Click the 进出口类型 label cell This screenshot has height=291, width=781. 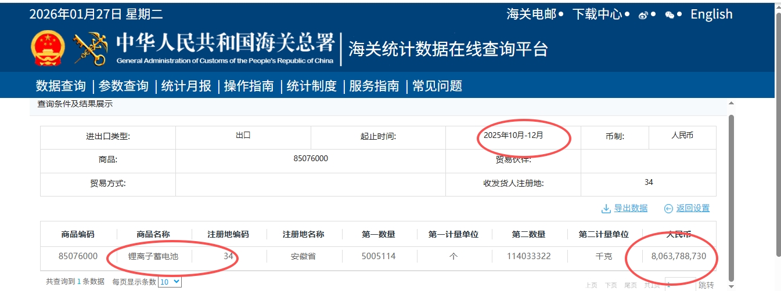pos(108,137)
